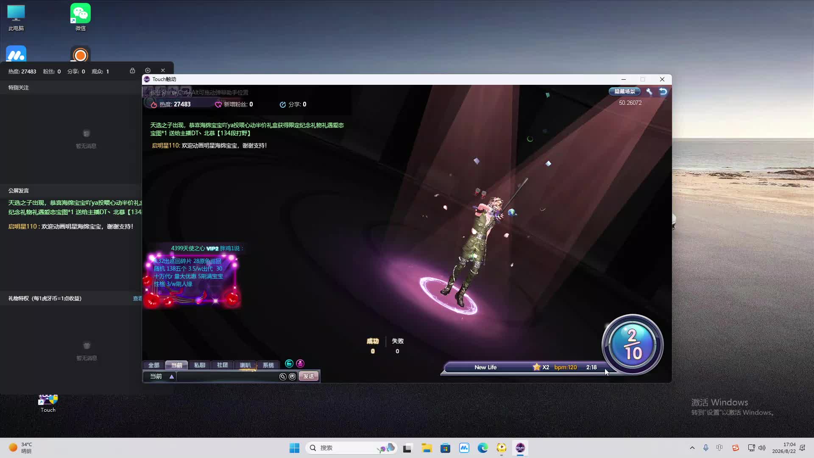Switch to the 私聊 chat tab
814x458 pixels.
[199, 365]
